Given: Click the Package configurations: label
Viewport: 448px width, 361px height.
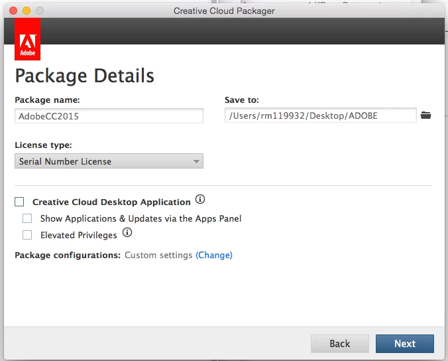Looking at the screenshot, I should (x=68, y=255).
